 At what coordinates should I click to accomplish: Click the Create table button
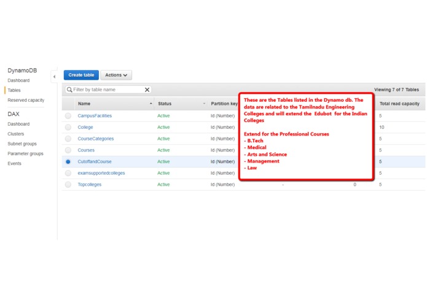click(81, 75)
